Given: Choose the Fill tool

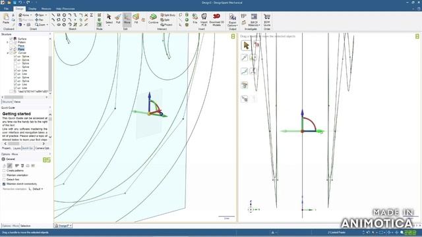Looking at the screenshot, I should pos(136,19).
